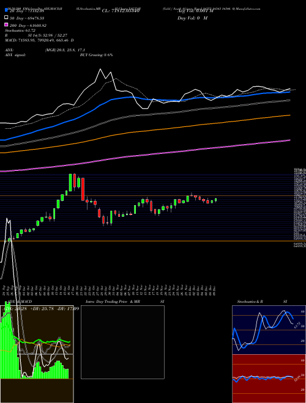Click the MACD values line
The height and width of the screenshot is (403, 306).
pyautogui.click(x=39, y=40)
